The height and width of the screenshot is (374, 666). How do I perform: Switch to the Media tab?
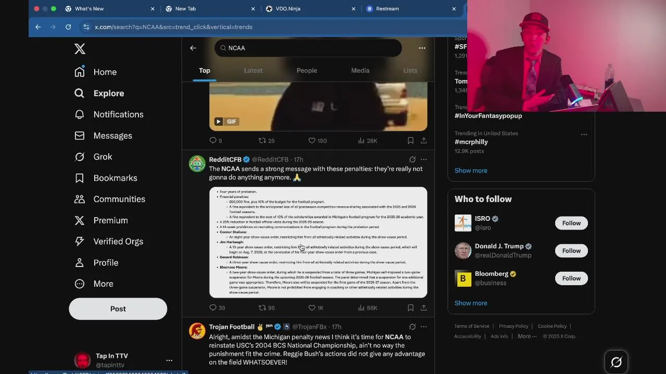(x=360, y=71)
